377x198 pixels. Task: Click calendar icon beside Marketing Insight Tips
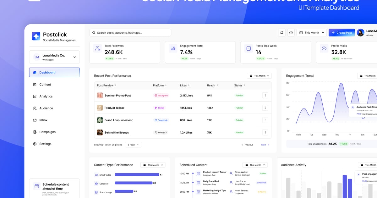click(198, 192)
